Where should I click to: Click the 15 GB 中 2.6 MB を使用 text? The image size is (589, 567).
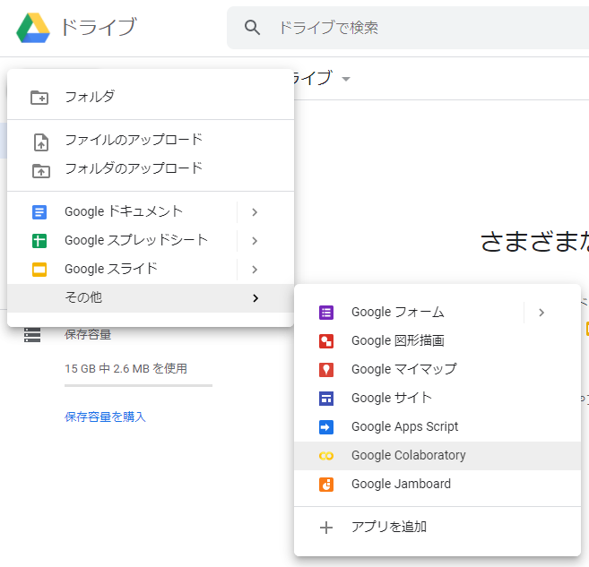click(126, 369)
